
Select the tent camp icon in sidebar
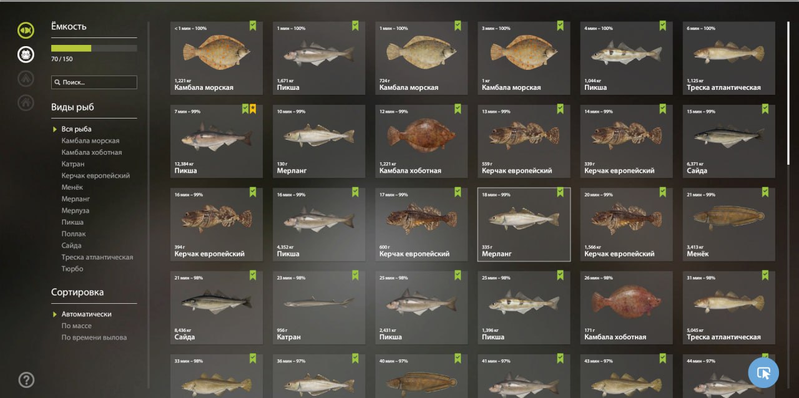click(26, 78)
